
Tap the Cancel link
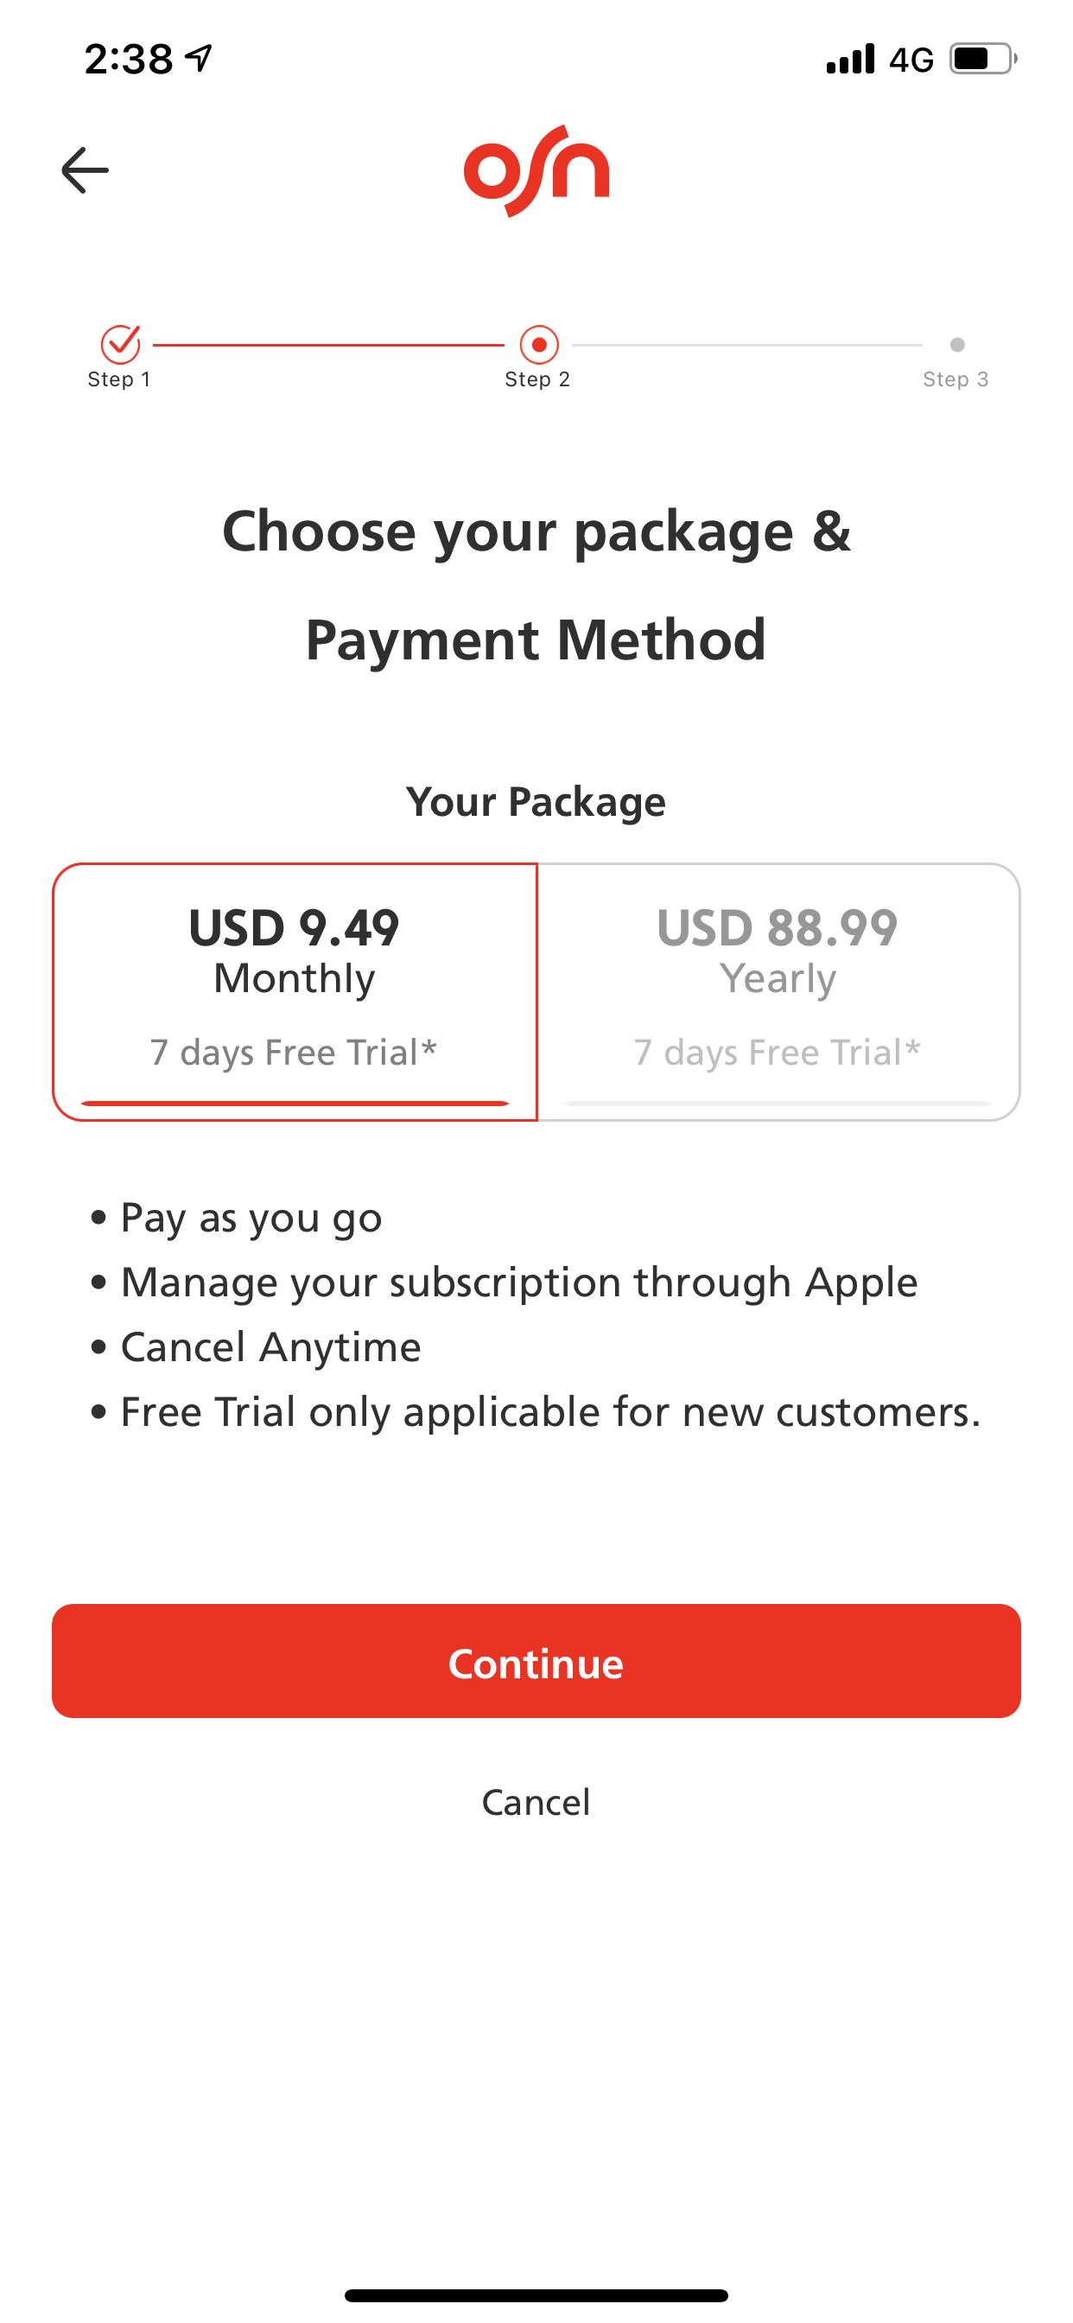(x=536, y=1802)
